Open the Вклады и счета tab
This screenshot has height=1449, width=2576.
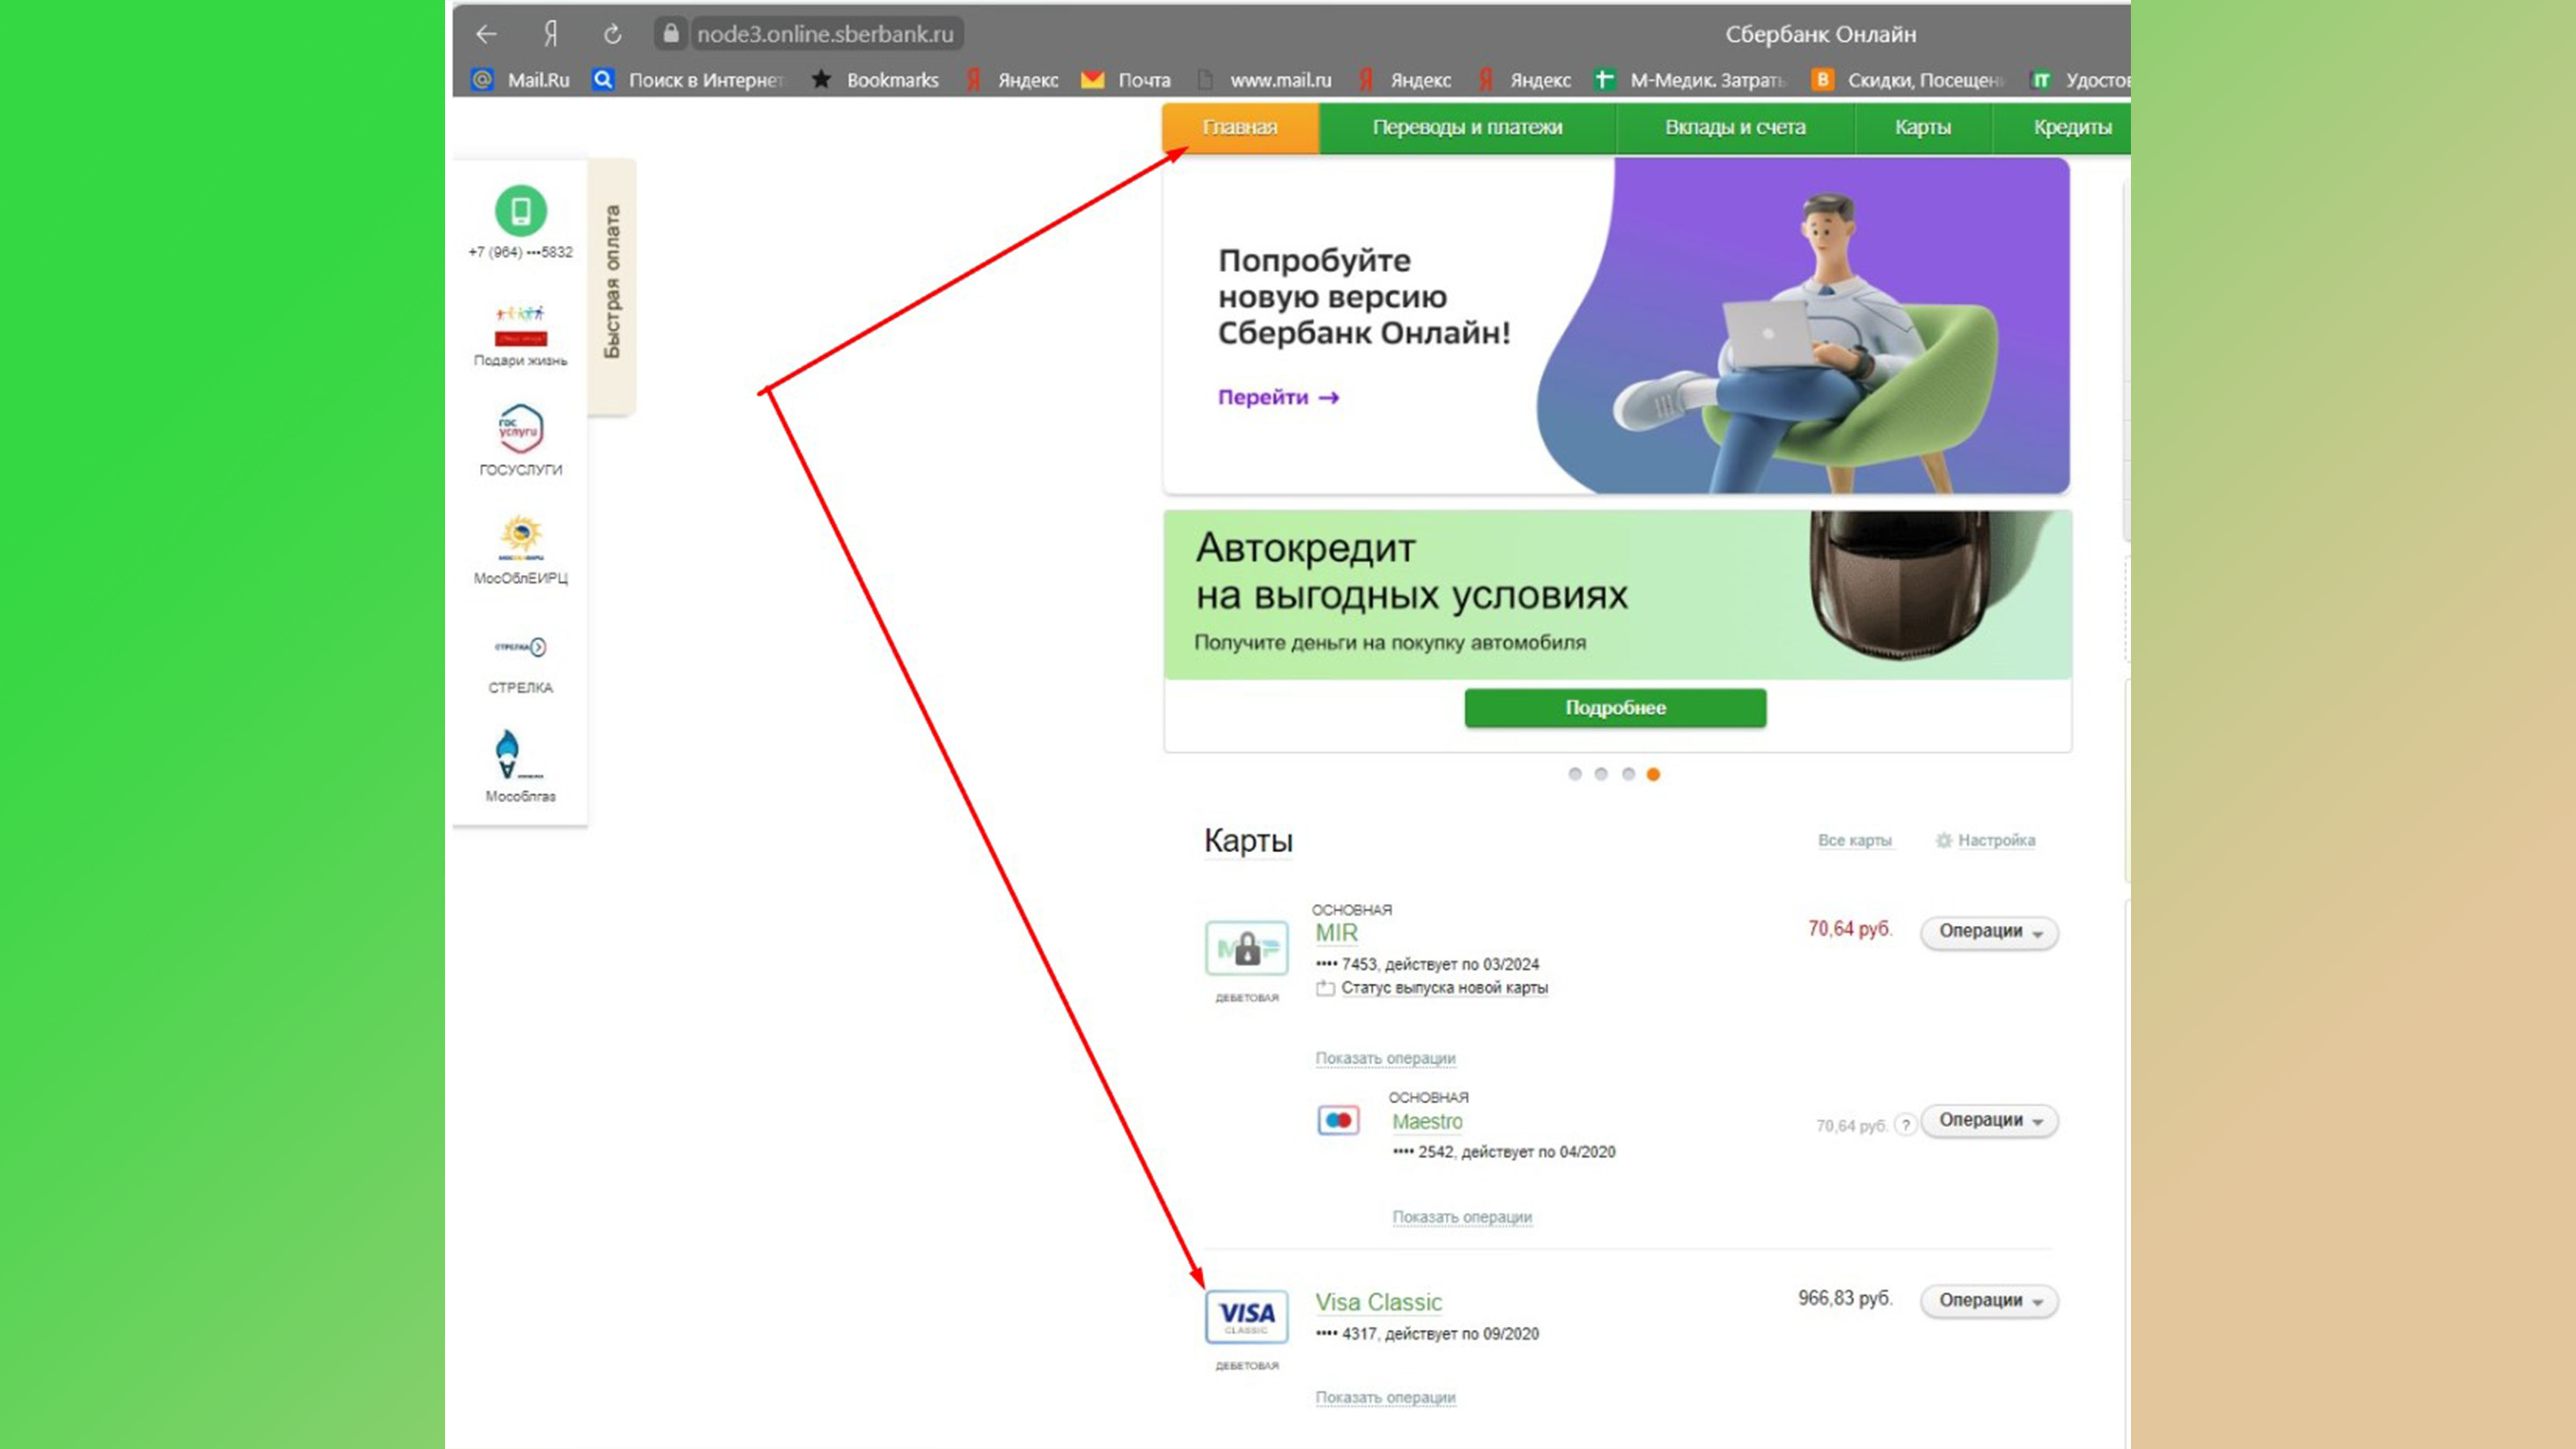click(x=1735, y=128)
